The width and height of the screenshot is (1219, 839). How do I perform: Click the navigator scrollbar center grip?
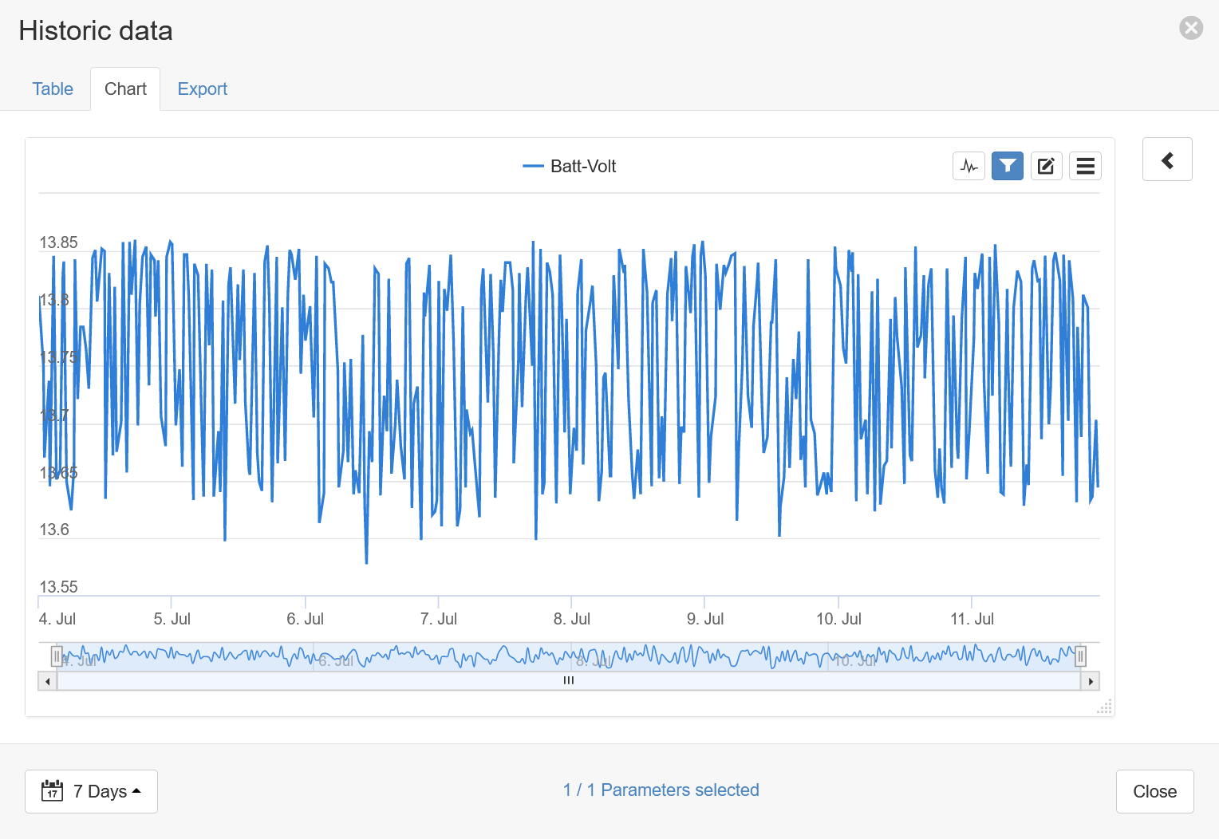[x=569, y=680]
